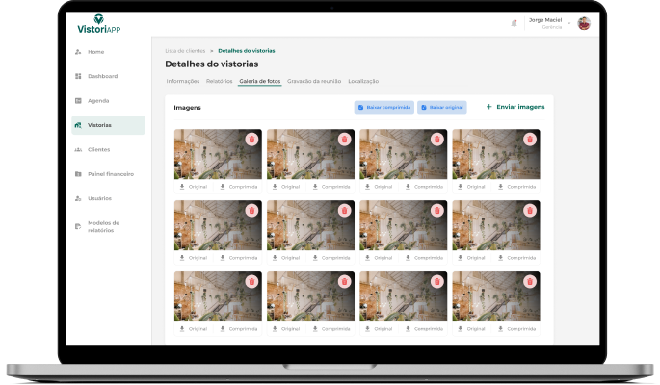Delete the first image in the top row
Viewport: 660px width, 385px height.
tap(251, 140)
